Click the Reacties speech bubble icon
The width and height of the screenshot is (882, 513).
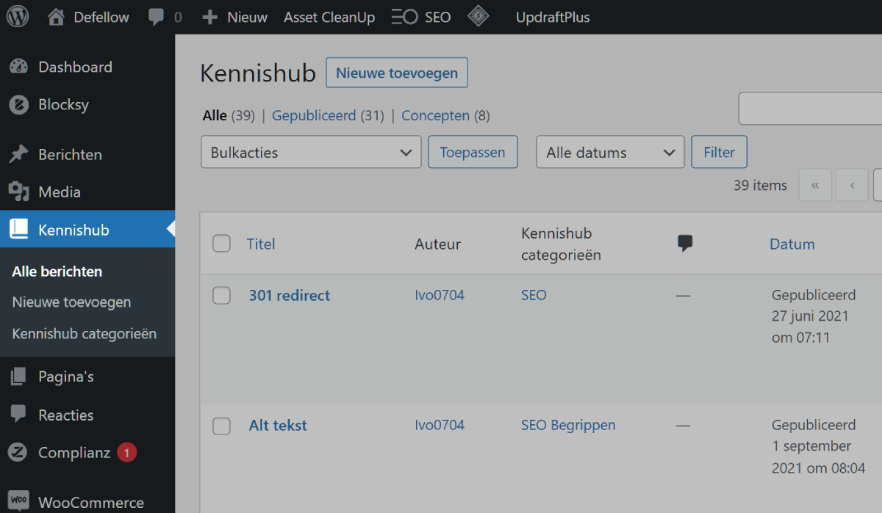pos(18,415)
